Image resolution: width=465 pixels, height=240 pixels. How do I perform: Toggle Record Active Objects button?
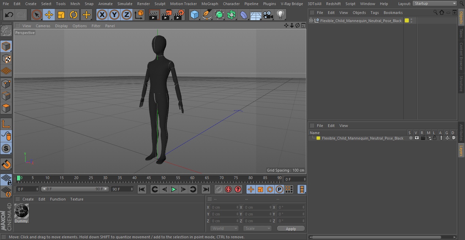219,189
